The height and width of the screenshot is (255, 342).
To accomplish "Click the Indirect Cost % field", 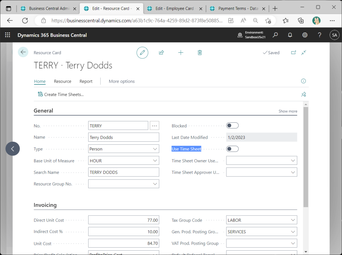I will [x=124, y=232].
